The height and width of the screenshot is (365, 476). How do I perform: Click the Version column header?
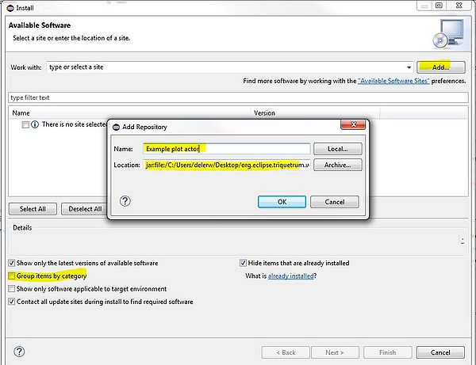click(x=316, y=113)
